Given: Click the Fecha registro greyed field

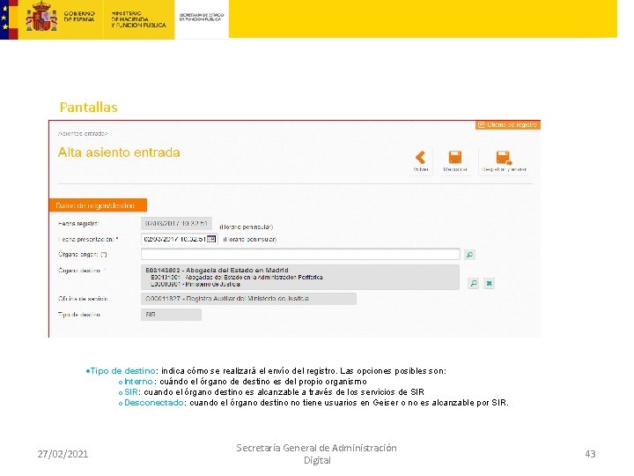Looking at the screenshot, I should click(x=176, y=223).
